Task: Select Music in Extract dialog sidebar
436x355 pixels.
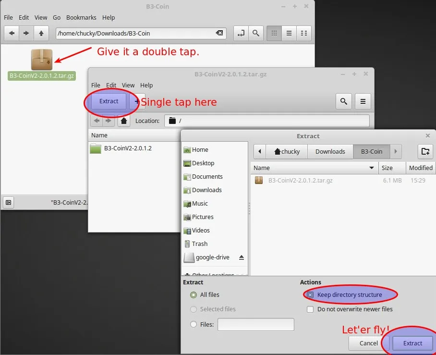Action: 214,203
